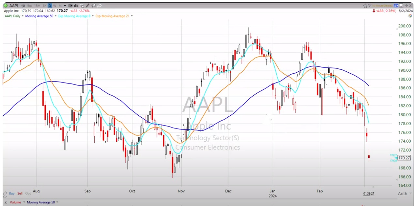Click the list-with-plus toolbar icon

(x=82, y=6)
